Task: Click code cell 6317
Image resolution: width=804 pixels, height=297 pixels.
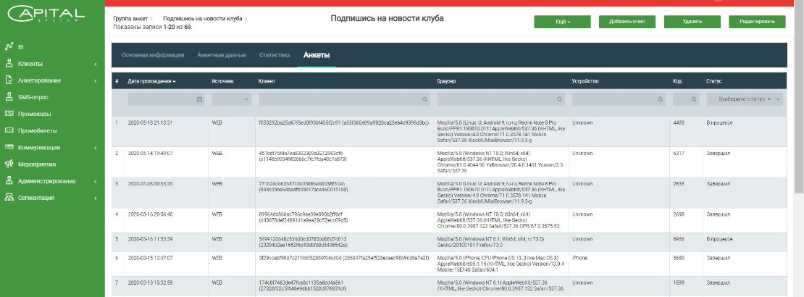Action: 679,154
